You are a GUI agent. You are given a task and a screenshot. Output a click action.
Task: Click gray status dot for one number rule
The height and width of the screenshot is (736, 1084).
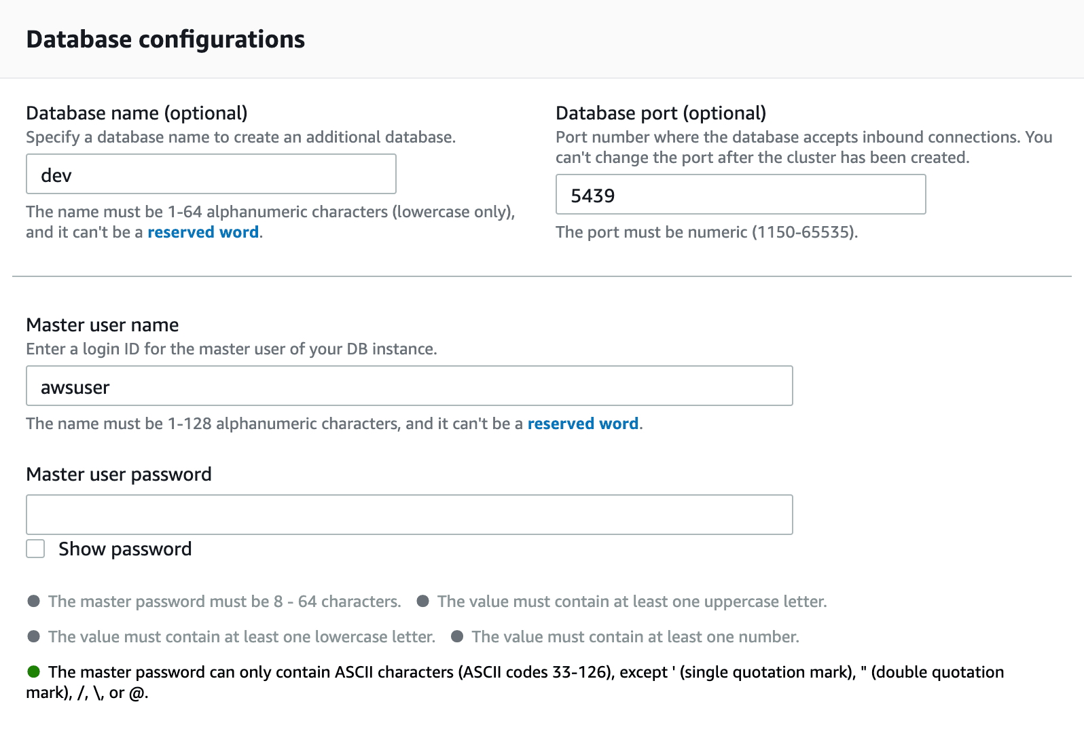pos(457,636)
